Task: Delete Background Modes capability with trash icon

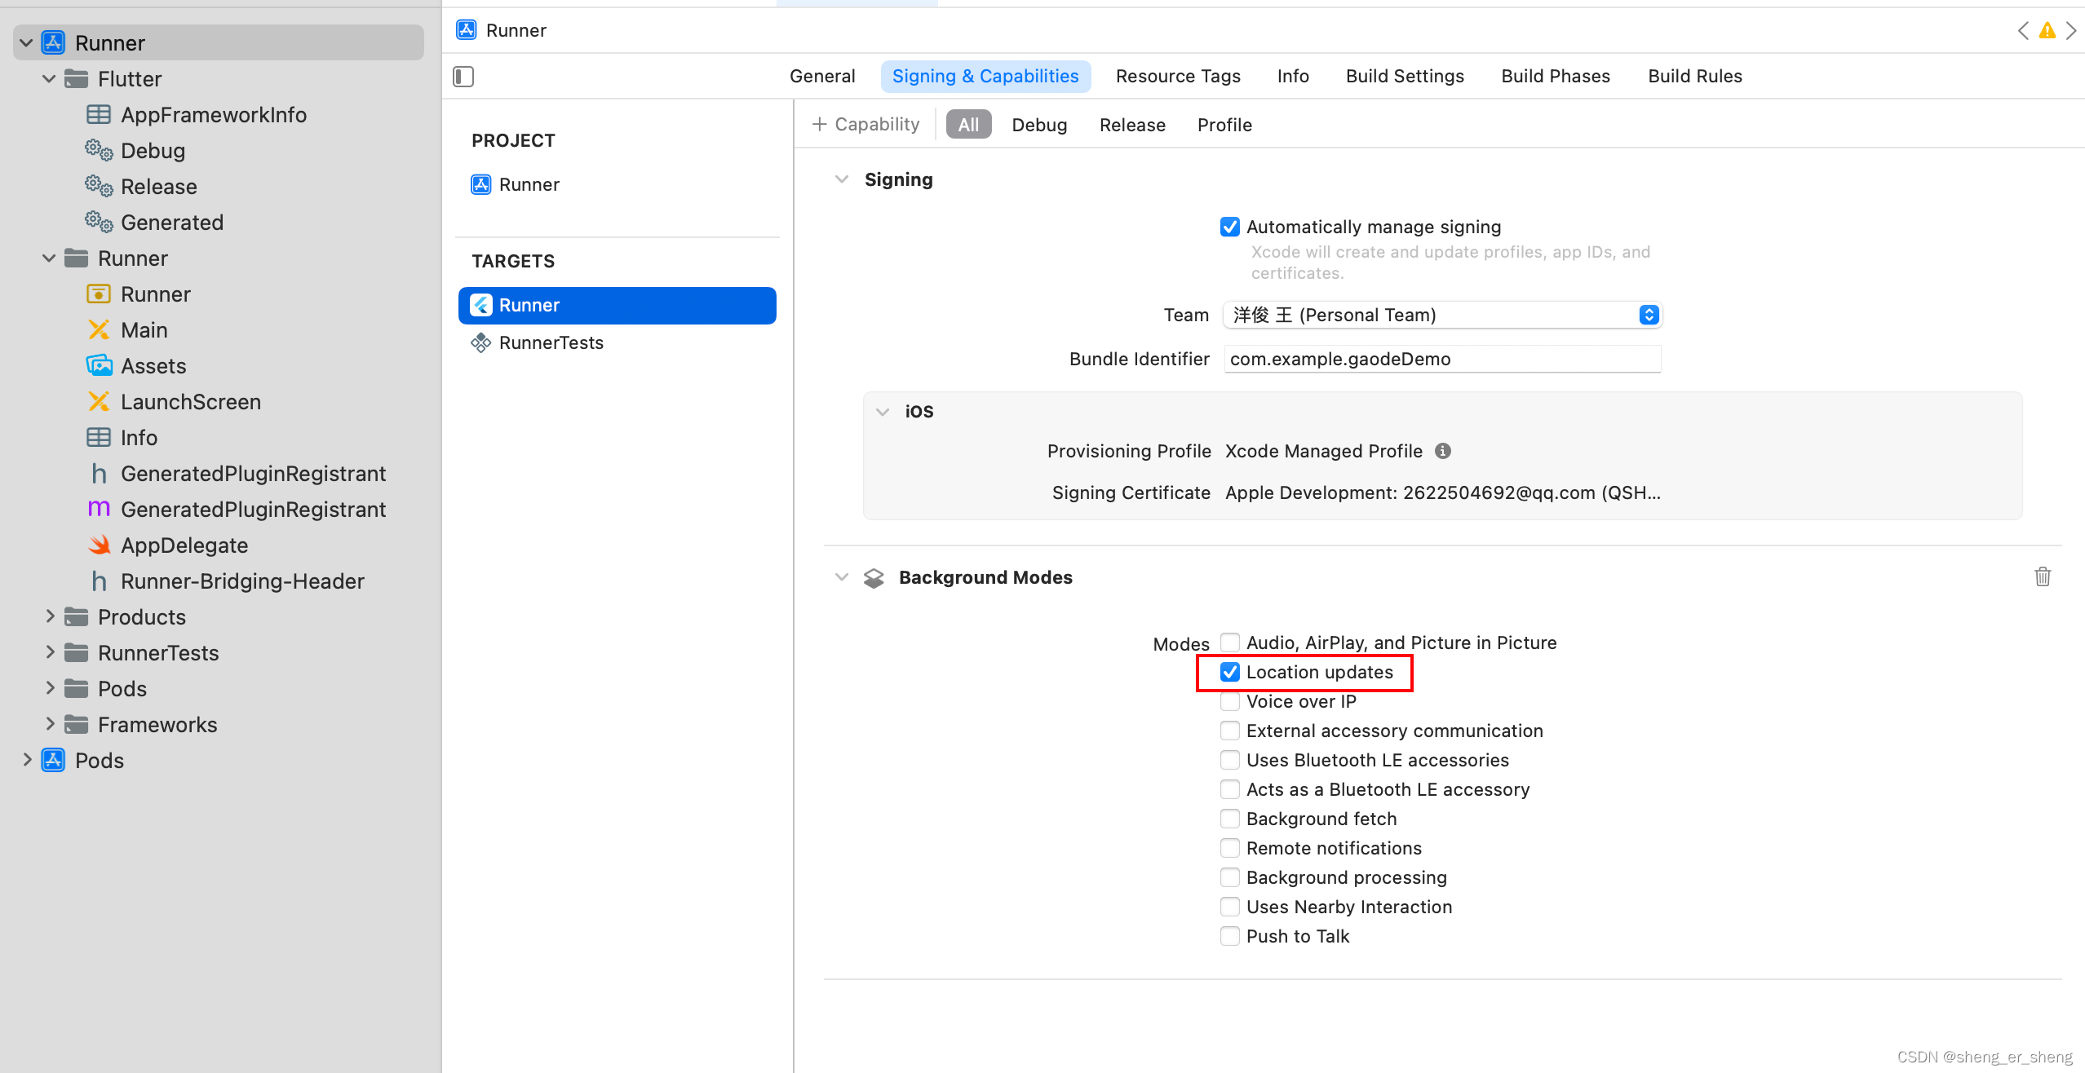Action: [2043, 576]
